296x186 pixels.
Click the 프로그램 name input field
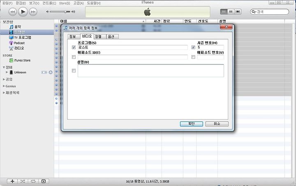coord(133,47)
